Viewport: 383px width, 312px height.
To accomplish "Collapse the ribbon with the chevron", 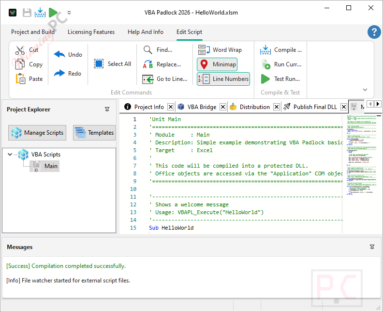I will pyautogui.click(x=365, y=90).
